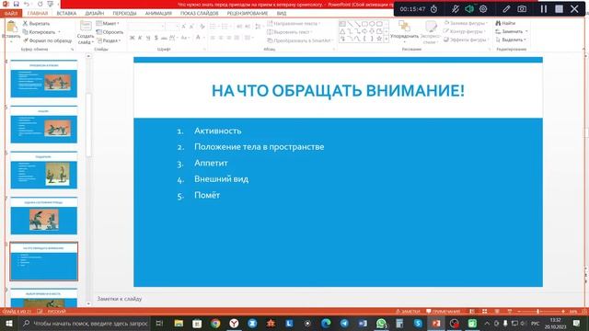Screen dimensions: 589x331
Task: Click the slide title НА ЧТО ОБРАЩАТЬ ВНИМАНИЕ!
Action: click(x=338, y=90)
